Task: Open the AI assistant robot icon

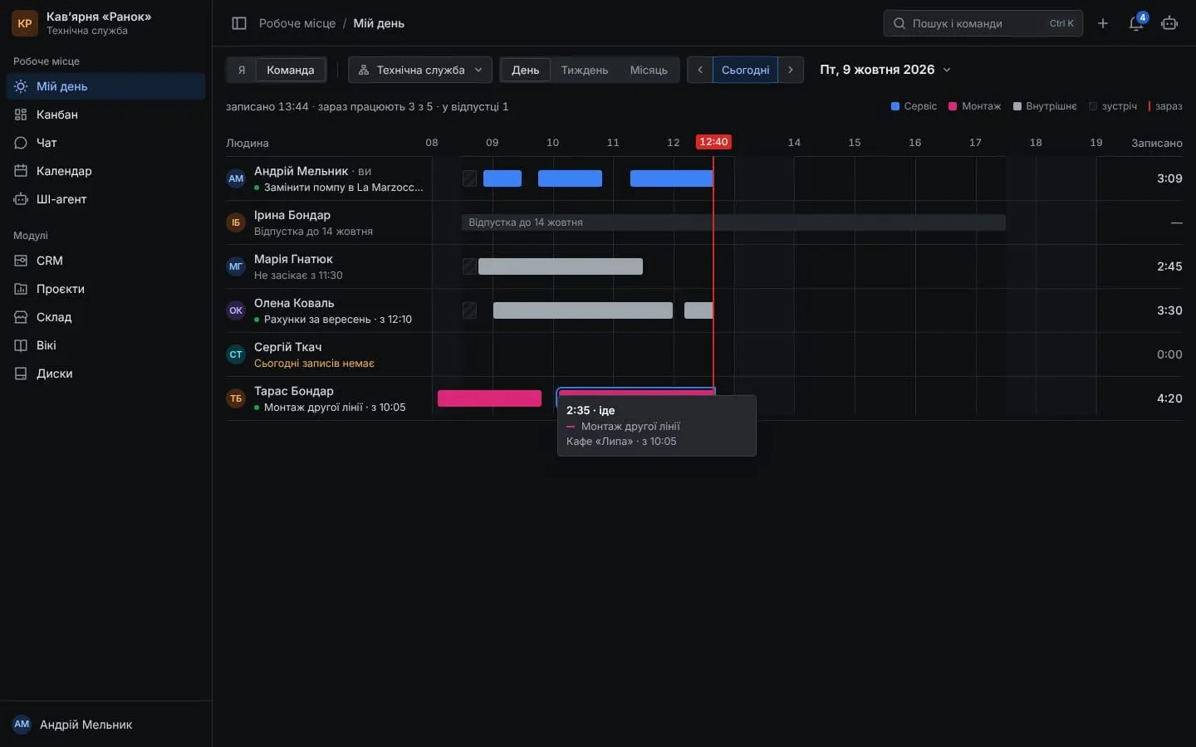Action: tap(1169, 23)
